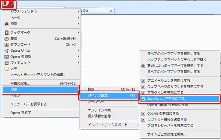Click the sync icon beside Opera を同期
Screen dimensions: 221x140
[x=7, y=57]
